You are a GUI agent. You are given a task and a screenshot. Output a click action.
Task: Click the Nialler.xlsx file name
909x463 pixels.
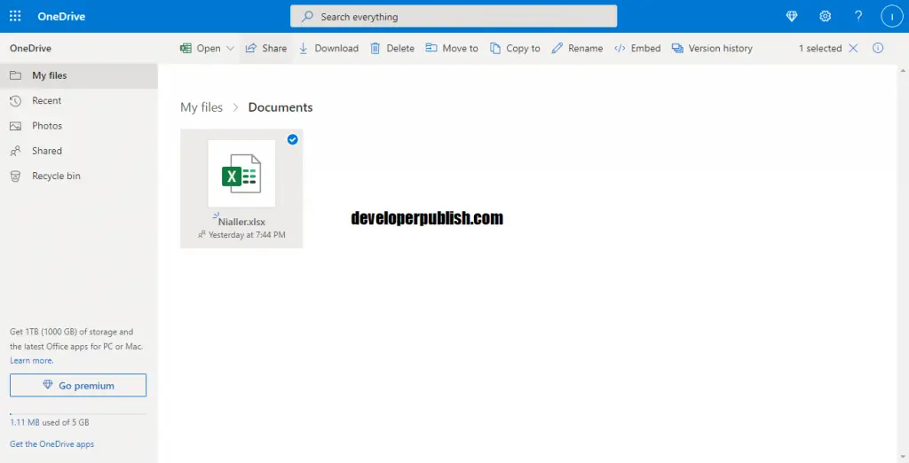coord(241,222)
